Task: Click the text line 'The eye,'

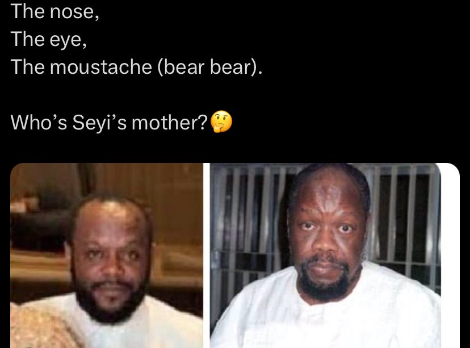Action: (49, 40)
